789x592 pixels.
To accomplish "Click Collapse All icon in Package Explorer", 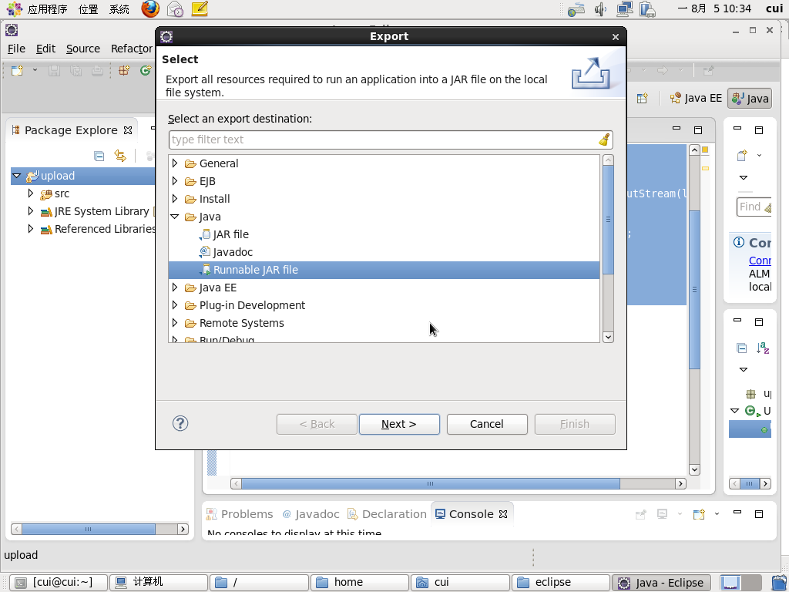I will click(99, 156).
